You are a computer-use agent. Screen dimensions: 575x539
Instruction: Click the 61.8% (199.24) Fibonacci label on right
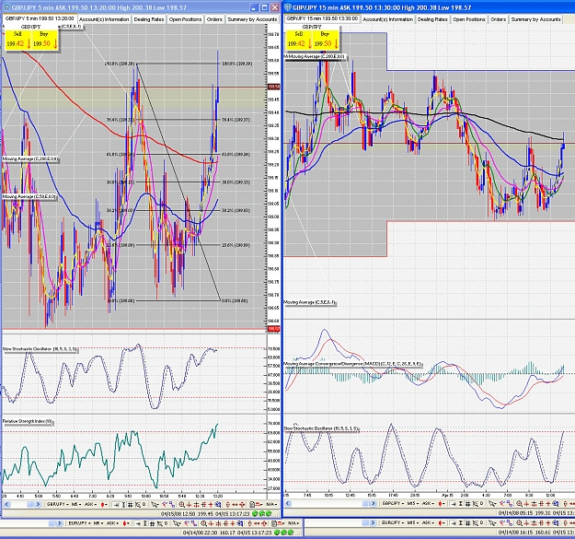tap(236, 155)
